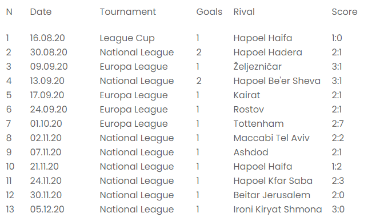This screenshot has height=221, width=368.
Task: Select Hapoel Be'er Sheva in row 4
Action: coord(277,81)
